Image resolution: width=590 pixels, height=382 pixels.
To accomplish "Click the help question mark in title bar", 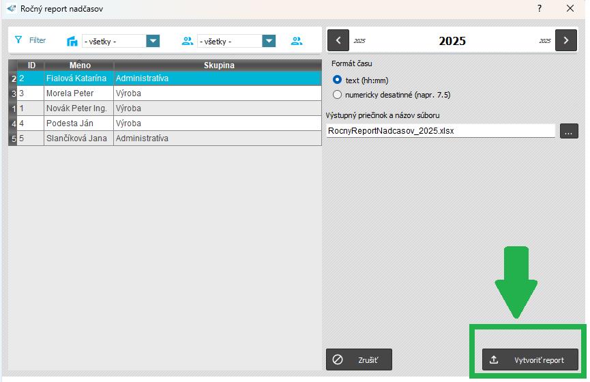I will coord(539,9).
